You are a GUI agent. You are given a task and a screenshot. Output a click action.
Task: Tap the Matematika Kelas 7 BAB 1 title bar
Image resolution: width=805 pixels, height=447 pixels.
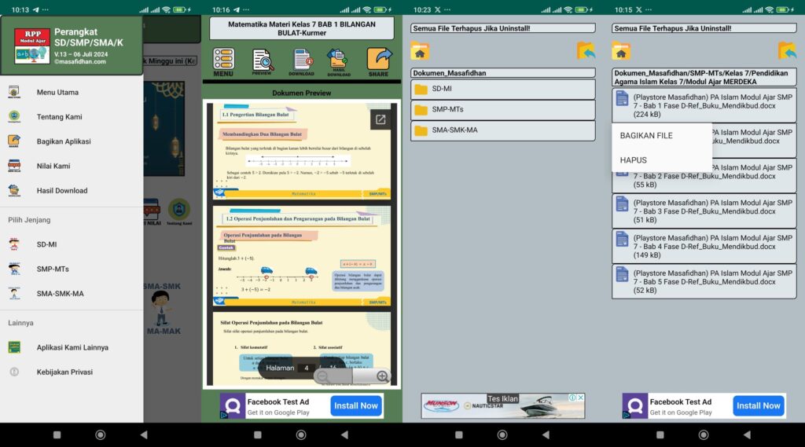click(x=301, y=28)
